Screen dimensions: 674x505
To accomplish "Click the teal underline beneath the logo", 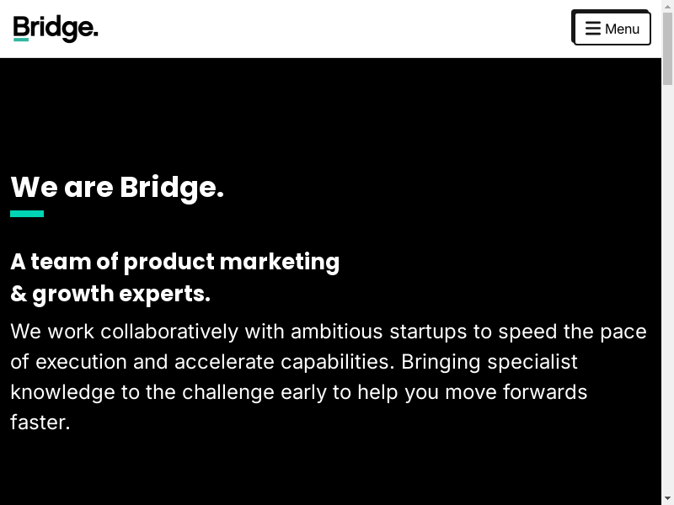I will pyautogui.click(x=21, y=40).
